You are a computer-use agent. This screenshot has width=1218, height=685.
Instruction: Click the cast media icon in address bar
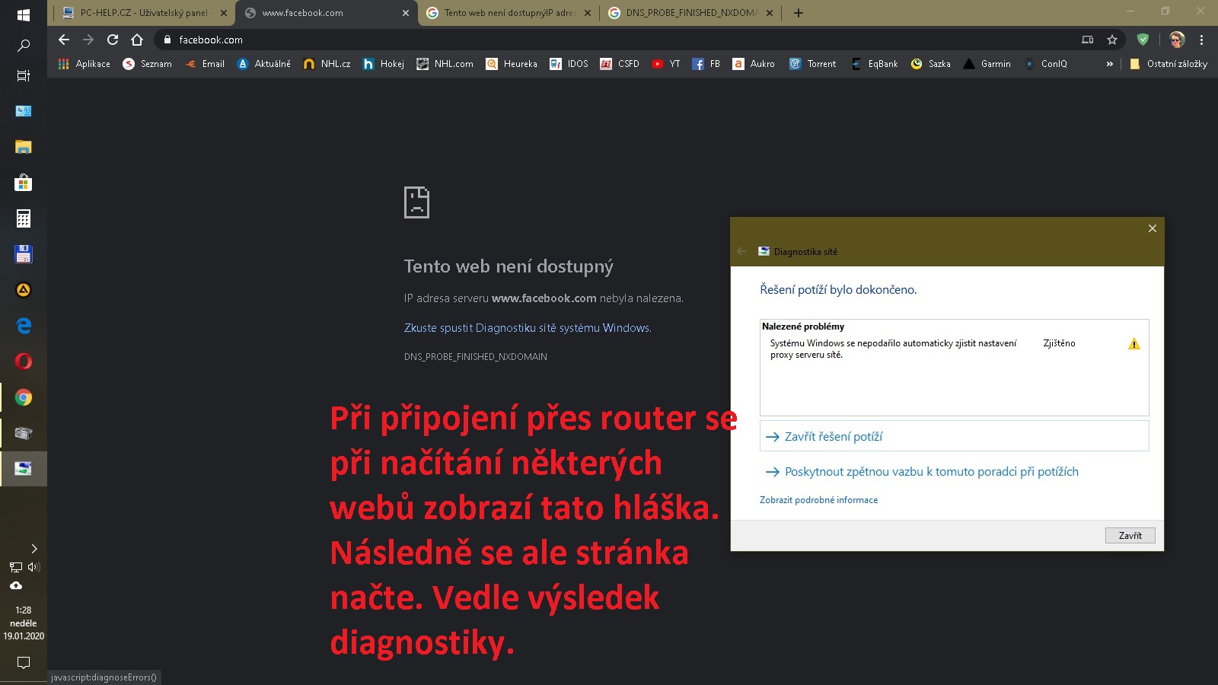pyautogui.click(x=1088, y=40)
